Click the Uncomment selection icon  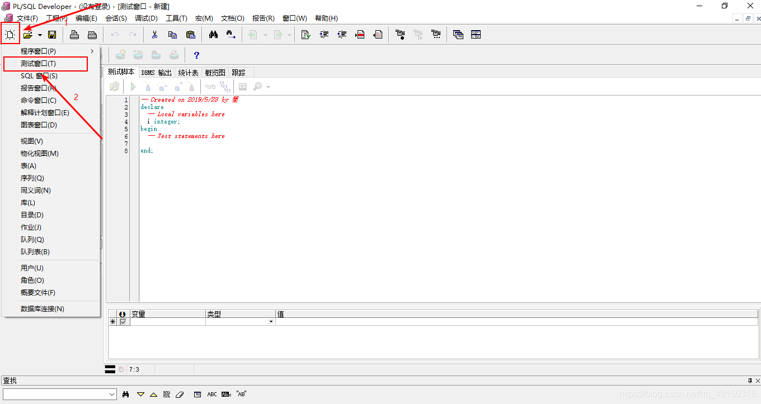378,35
